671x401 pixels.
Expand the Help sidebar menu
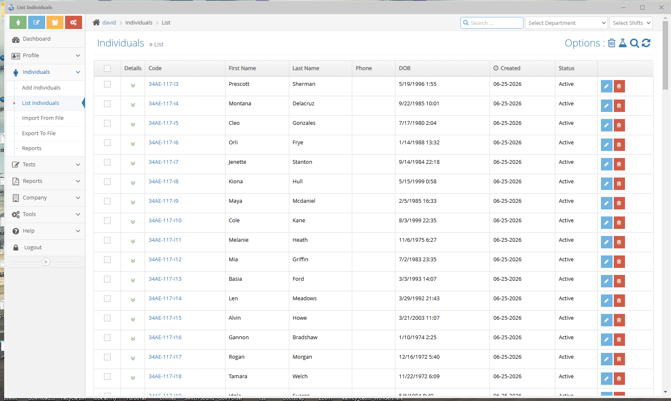tap(46, 231)
